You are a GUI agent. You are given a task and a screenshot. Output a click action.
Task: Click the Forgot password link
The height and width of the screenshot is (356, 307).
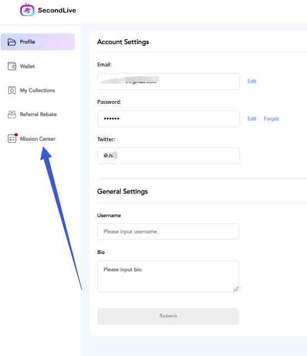coord(271,119)
